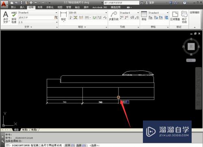Click the Open file quick access icon
Viewport: 203px width, 147px height.
point(17,2)
